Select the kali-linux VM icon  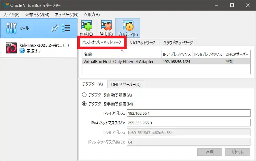point(11,48)
